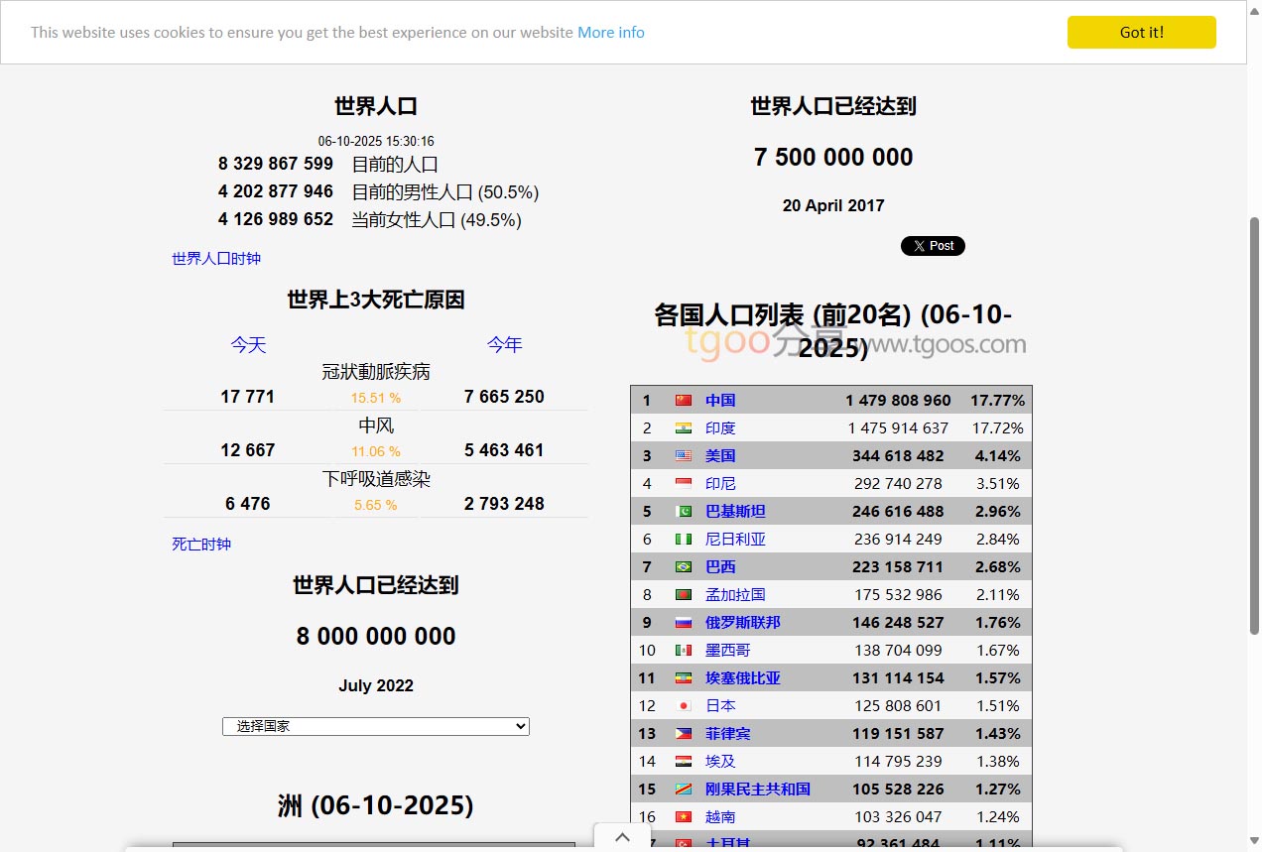1262x852 pixels.
Task: Dismiss cookie notice with Got it!
Action: pyautogui.click(x=1141, y=32)
